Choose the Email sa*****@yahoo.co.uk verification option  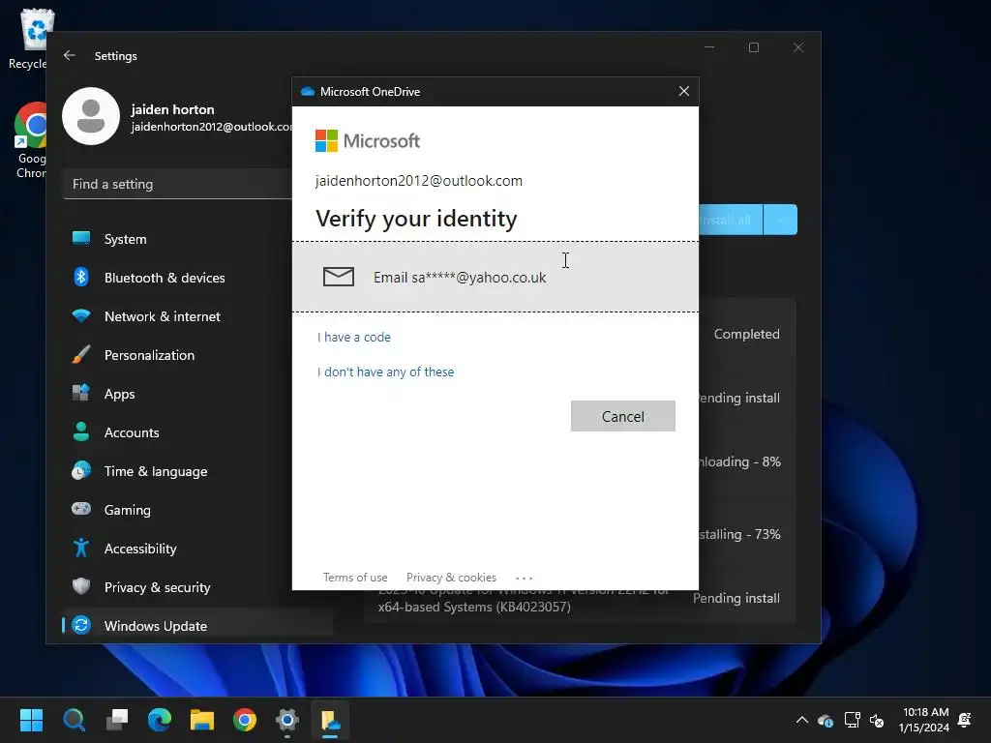495,277
